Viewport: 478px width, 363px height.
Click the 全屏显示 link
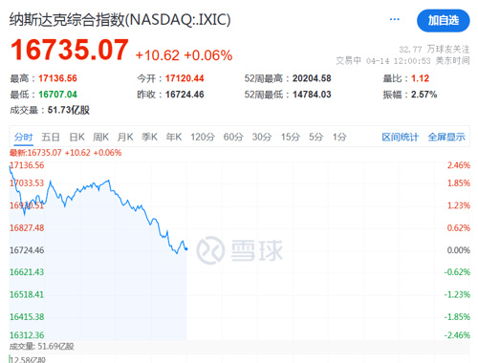[446, 138]
